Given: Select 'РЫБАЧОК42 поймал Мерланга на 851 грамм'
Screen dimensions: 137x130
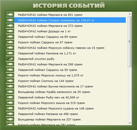Looking at the screenshot, I should click(50, 15).
